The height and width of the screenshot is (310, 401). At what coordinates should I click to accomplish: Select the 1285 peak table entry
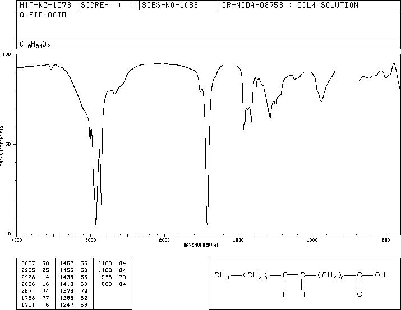73,298
